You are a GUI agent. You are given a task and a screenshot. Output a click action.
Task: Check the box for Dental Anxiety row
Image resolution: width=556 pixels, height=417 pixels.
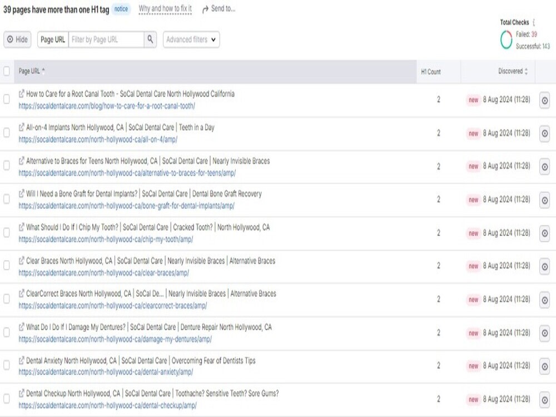[x=6, y=365]
